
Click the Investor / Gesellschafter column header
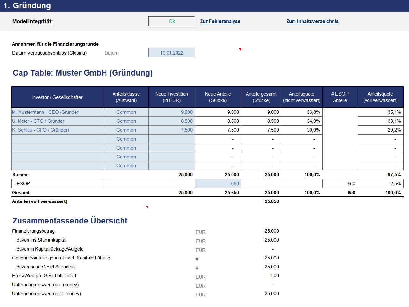58,97
